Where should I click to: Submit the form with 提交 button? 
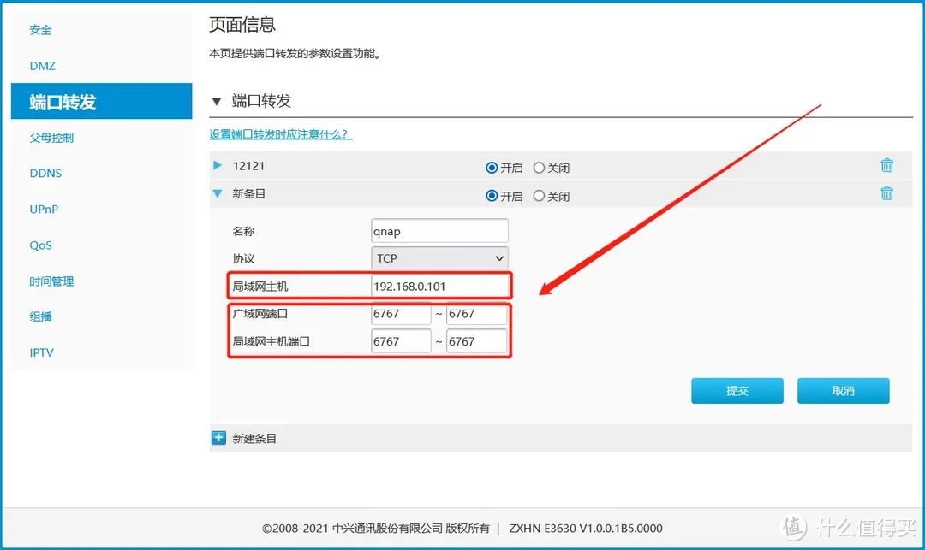737,390
